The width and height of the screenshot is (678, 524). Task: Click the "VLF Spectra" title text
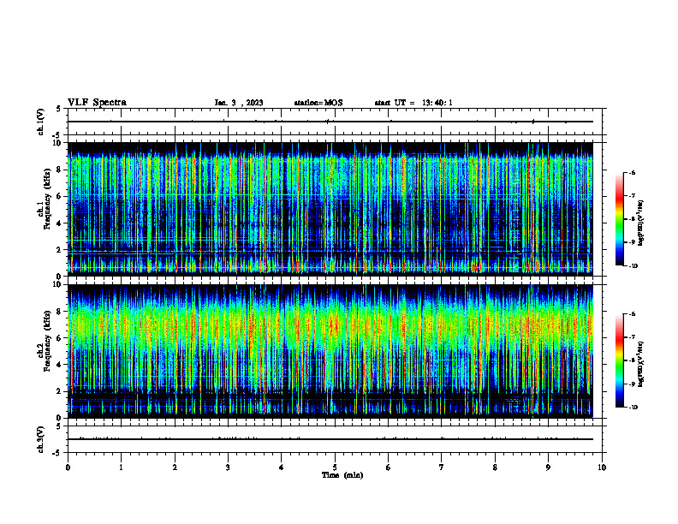97,103
